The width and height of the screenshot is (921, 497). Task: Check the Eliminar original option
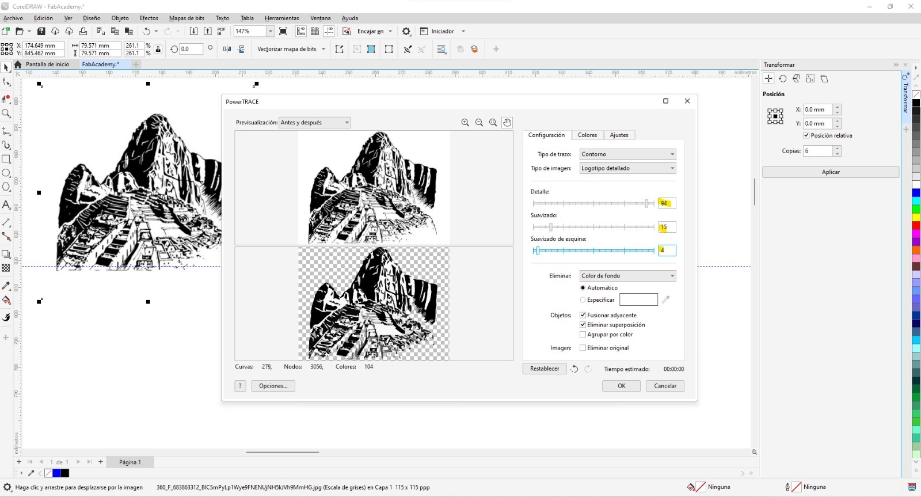point(583,348)
